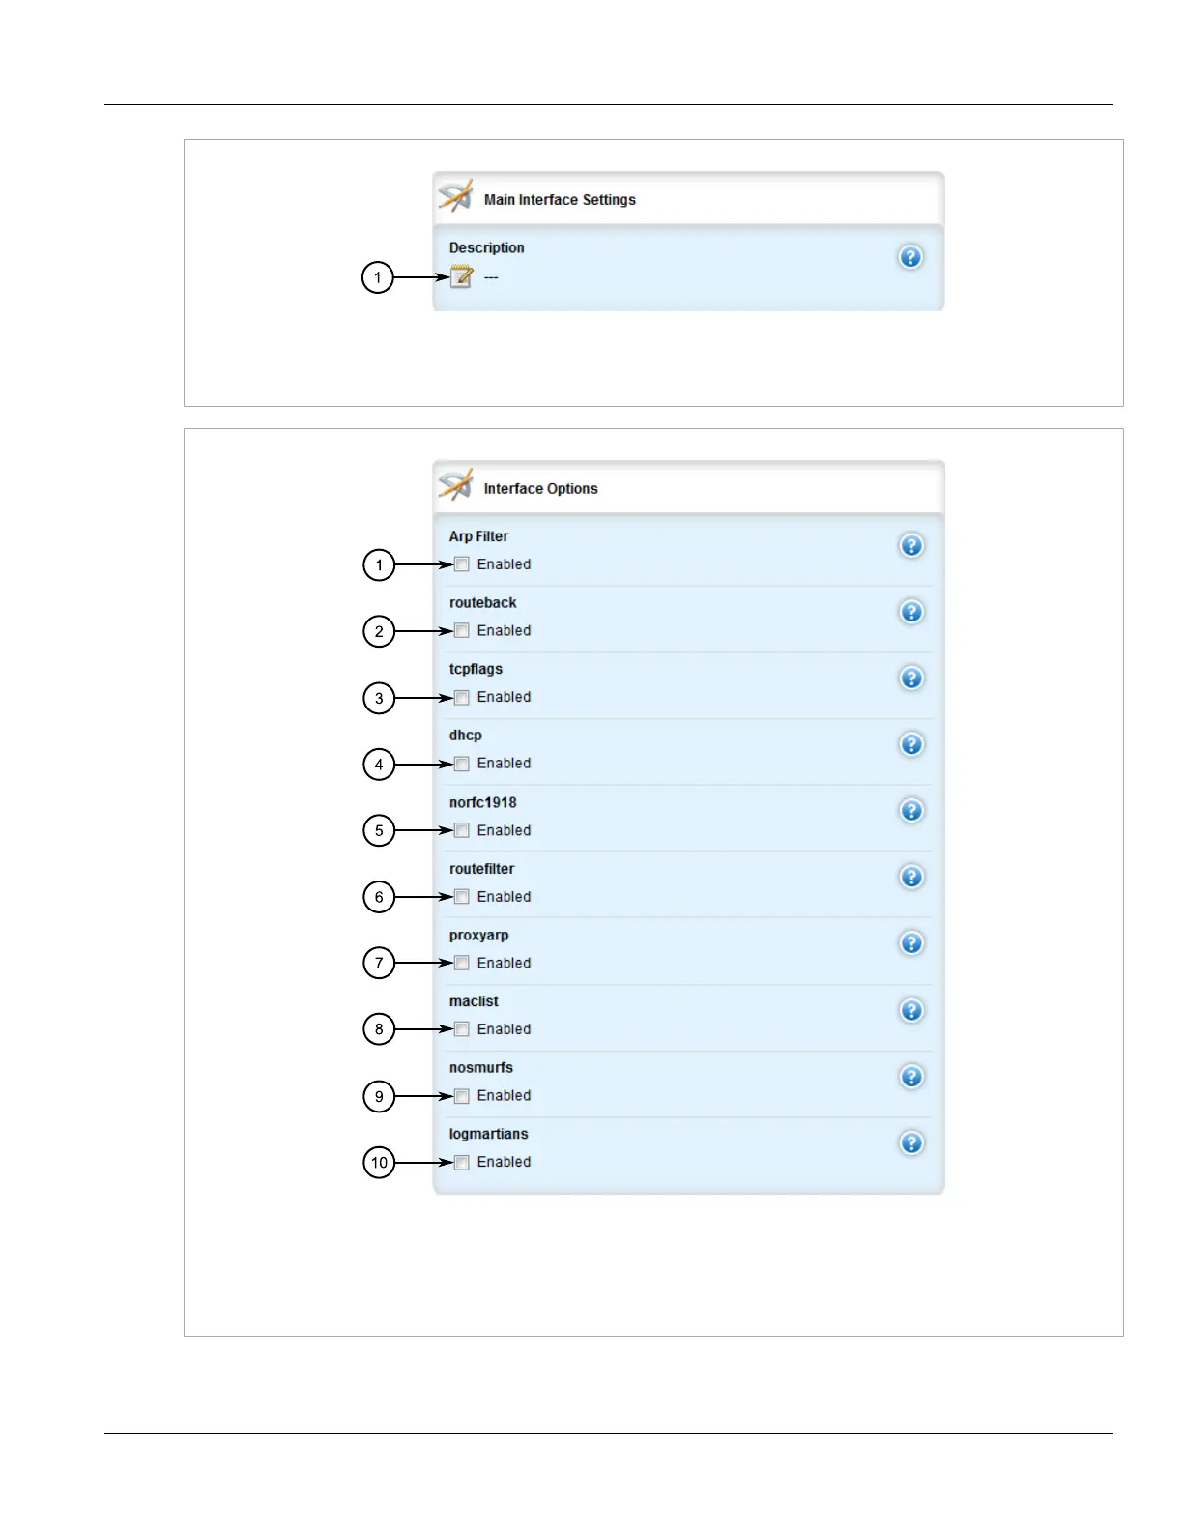Check the logmartians Enabled box
The image size is (1183, 1531).
(462, 1162)
